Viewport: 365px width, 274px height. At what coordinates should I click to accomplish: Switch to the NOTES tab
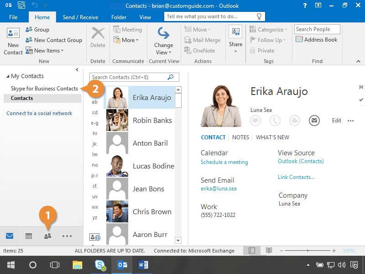(240, 137)
